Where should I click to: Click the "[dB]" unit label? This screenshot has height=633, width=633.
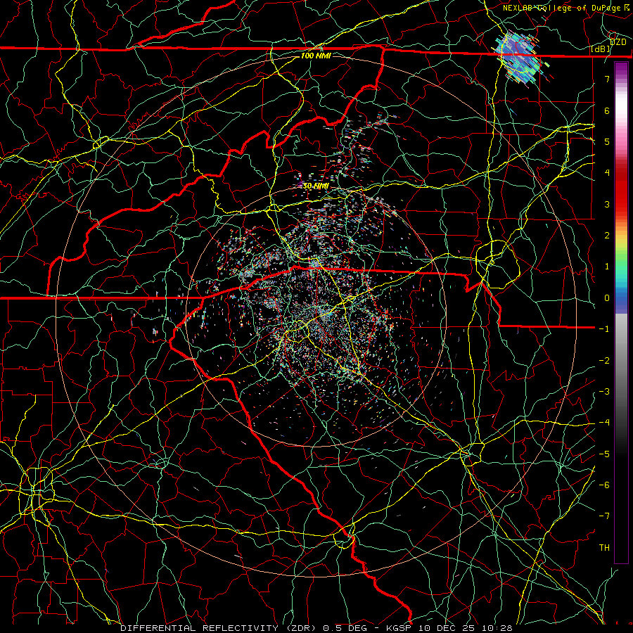601,49
